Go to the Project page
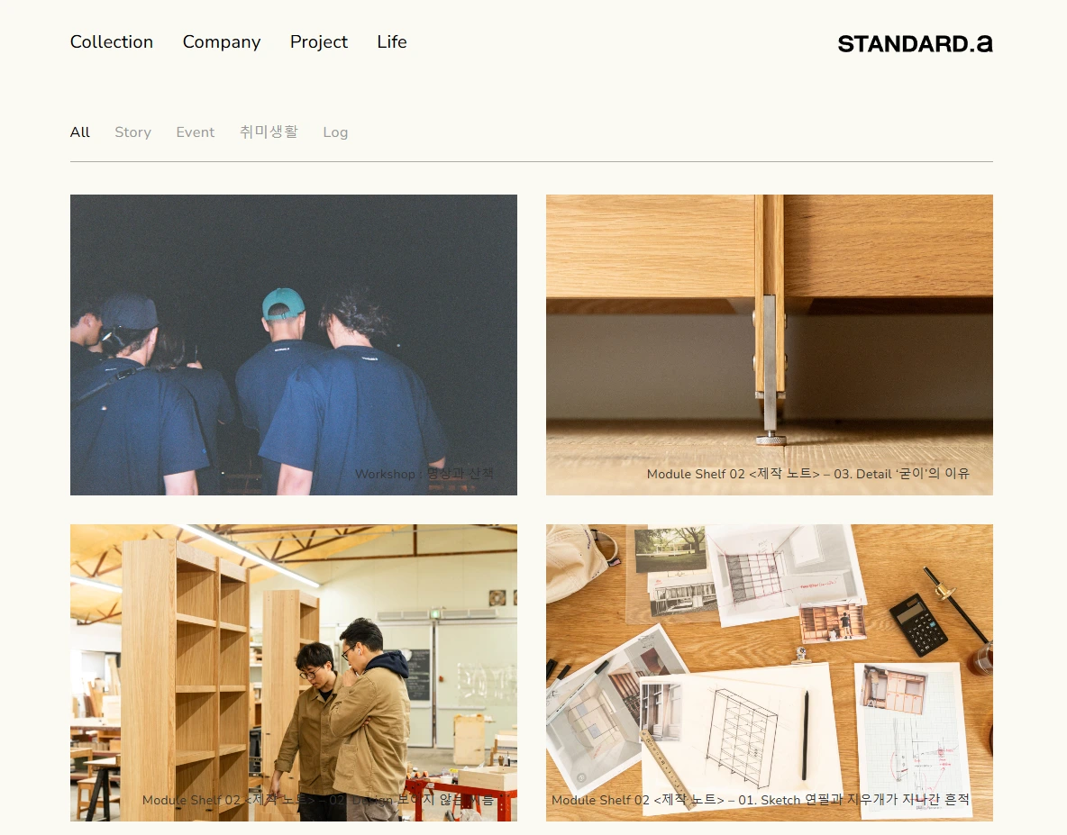Screen dimensions: 1067x835 (318, 42)
